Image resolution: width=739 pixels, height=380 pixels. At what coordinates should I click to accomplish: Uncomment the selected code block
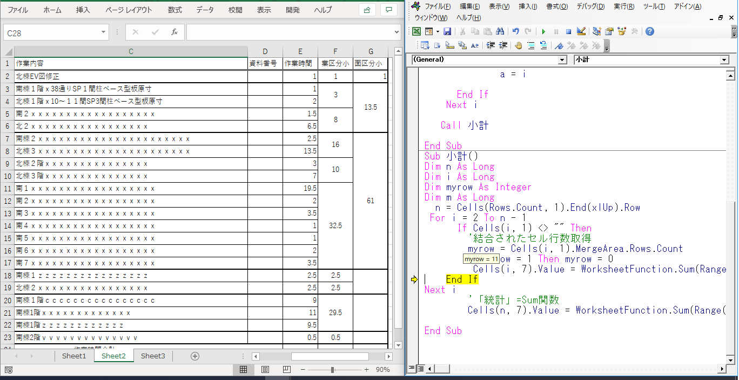pyautogui.click(x=543, y=45)
